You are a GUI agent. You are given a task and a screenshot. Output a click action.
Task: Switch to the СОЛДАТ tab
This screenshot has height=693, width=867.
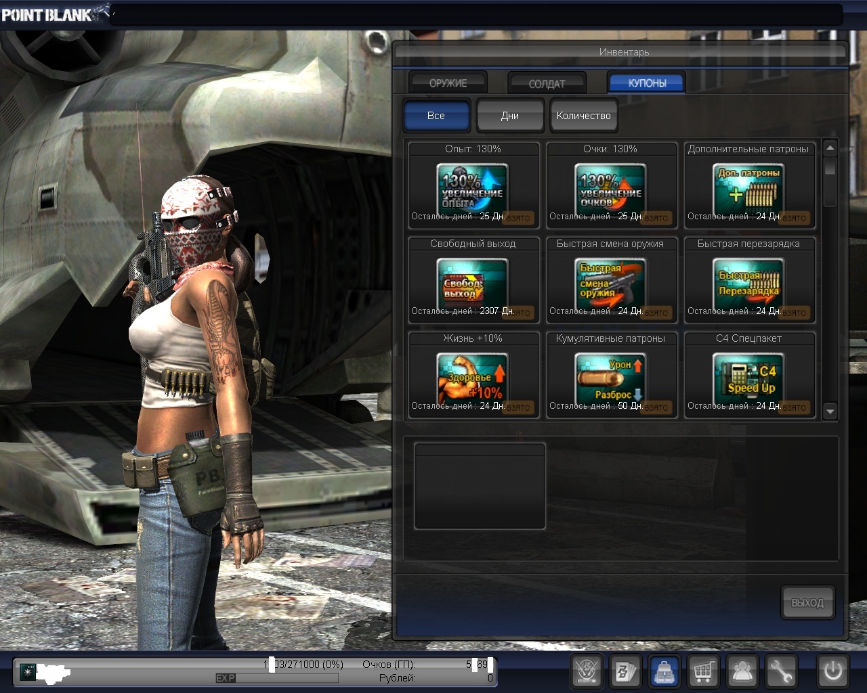click(x=547, y=83)
